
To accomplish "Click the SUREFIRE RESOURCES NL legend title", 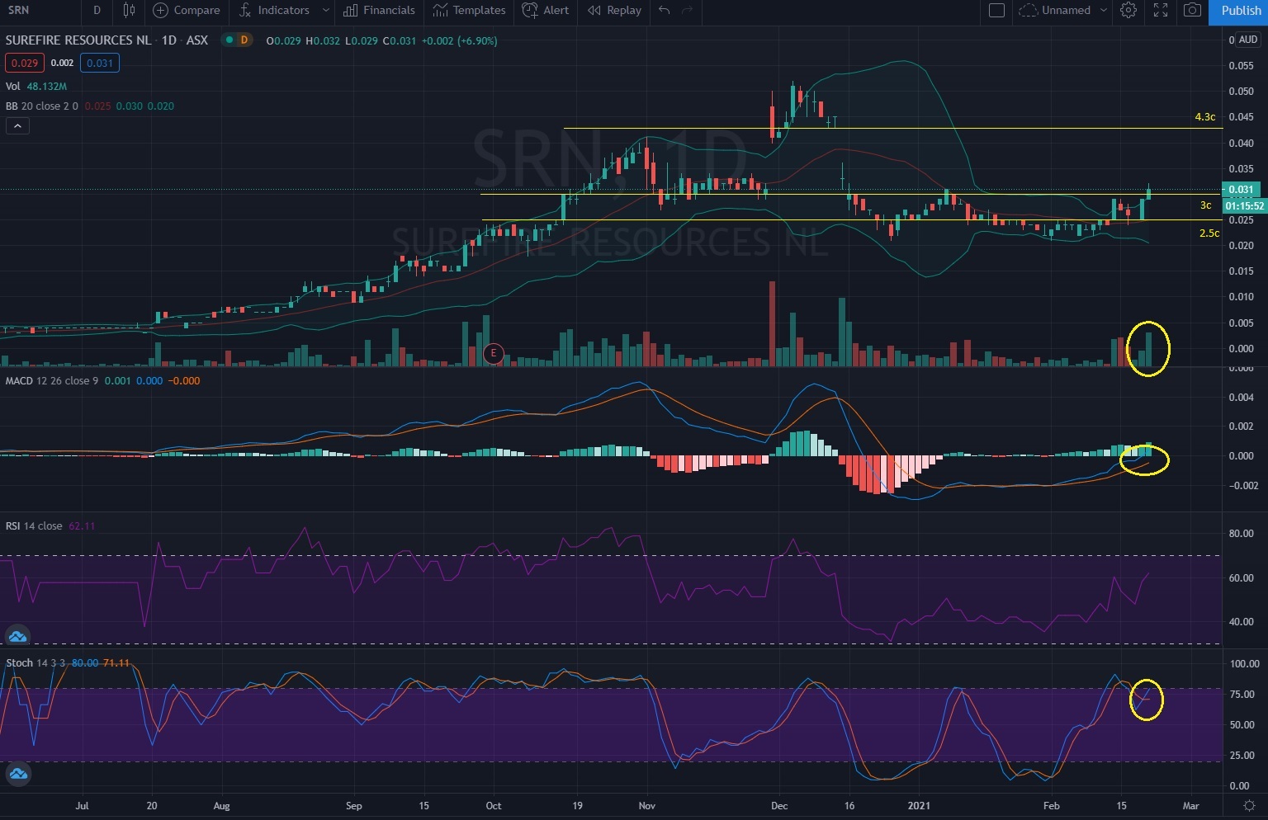I will 78,40.
